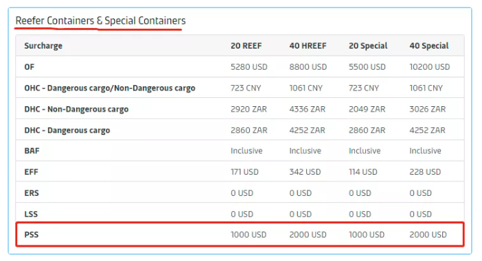The height and width of the screenshot is (261, 482).
Task: Select the Surcharge column header
Action: (43, 46)
